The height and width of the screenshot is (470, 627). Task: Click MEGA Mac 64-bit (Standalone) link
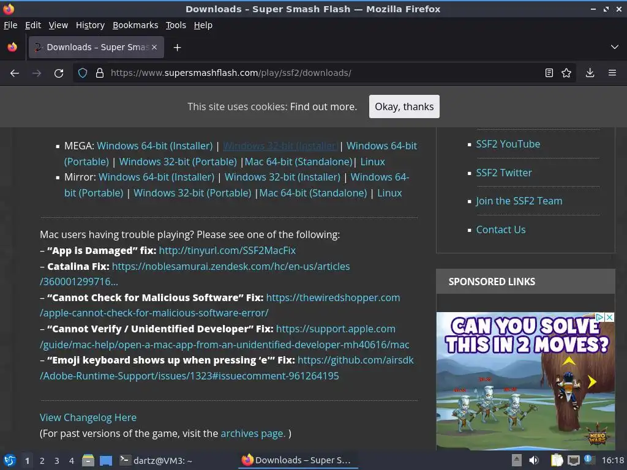298,162
